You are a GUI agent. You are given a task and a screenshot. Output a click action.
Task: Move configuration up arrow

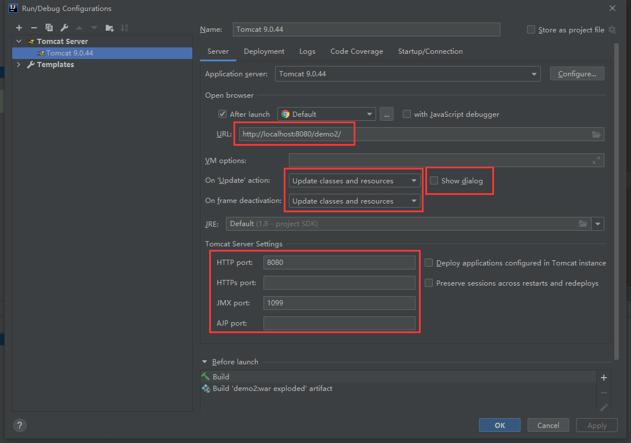tap(79, 28)
